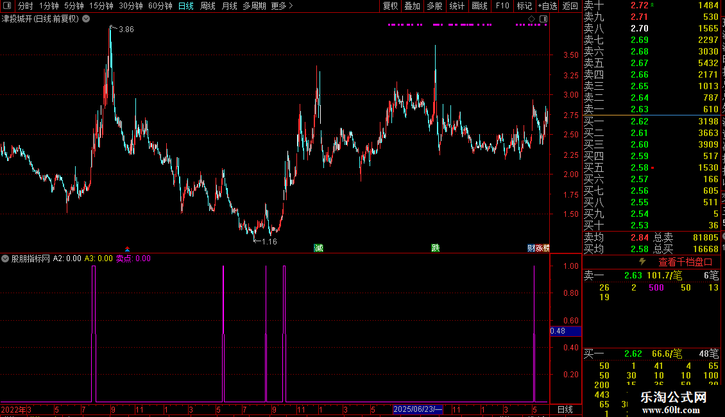
Task: Select the 买三 order row at 2.60
Action: pyautogui.click(x=651, y=144)
